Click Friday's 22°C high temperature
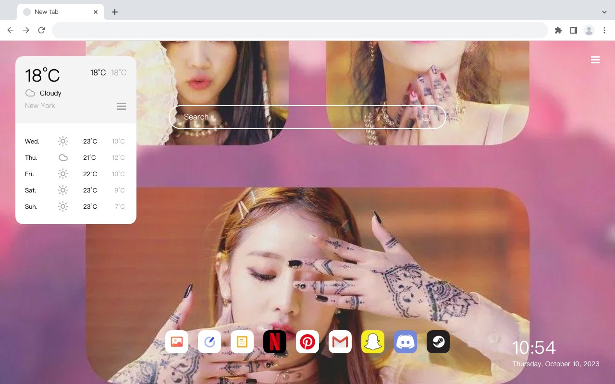This screenshot has height=384, width=615. coord(90,174)
